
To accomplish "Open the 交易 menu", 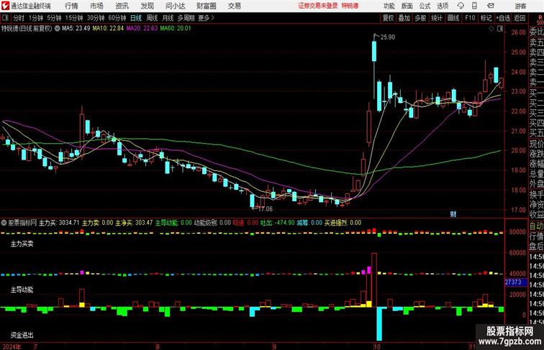I will 235,6.
